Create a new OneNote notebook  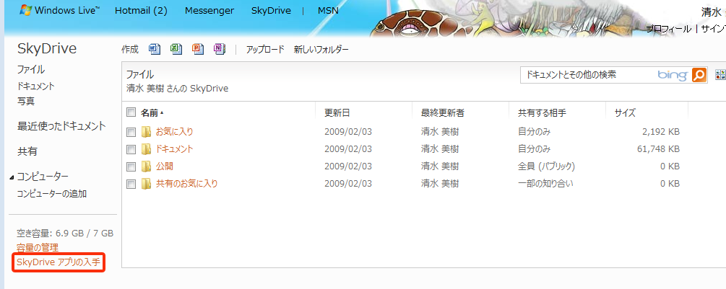click(x=220, y=48)
